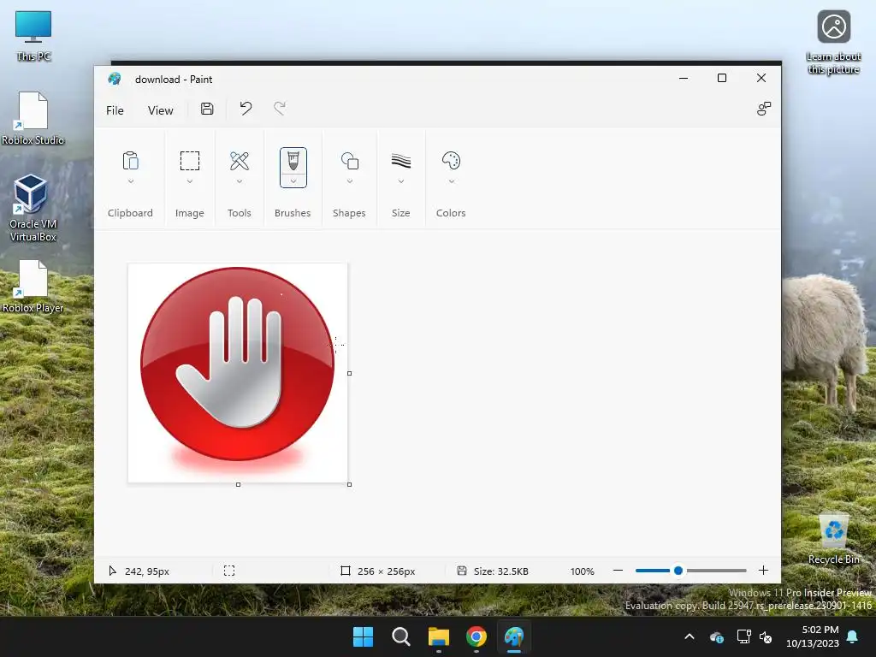
Task: Select the Oracle VM VirtualBox desktop shortcut
Action: coord(33,208)
